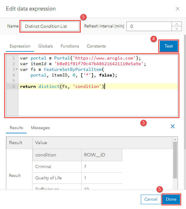Select the 'Quality of Life' result cell
Image resolution: width=186 pixels, height=209 pixels.
pyautogui.click(x=57, y=178)
